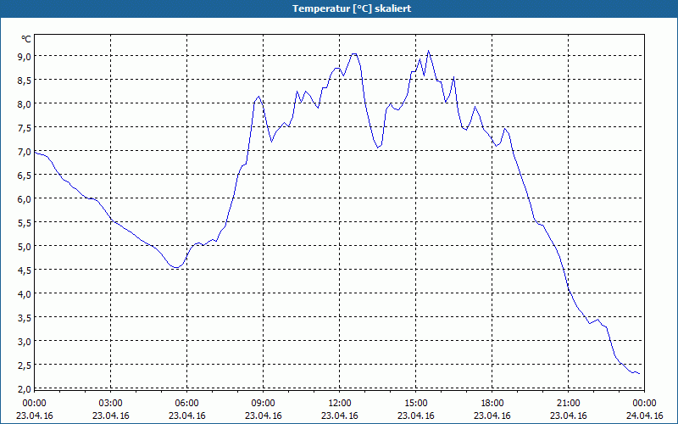Click the 18:00 time axis label
The height and width of the screenshot is (424, 678).
[x=492, y=404]
